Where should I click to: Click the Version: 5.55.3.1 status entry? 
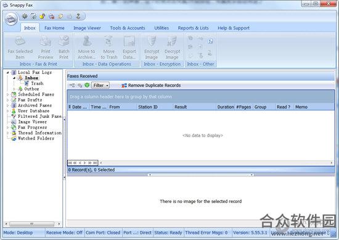point(250,233)
